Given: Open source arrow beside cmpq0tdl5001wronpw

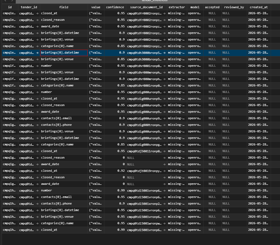Looking at the screenshot, I should pos(164,223).
